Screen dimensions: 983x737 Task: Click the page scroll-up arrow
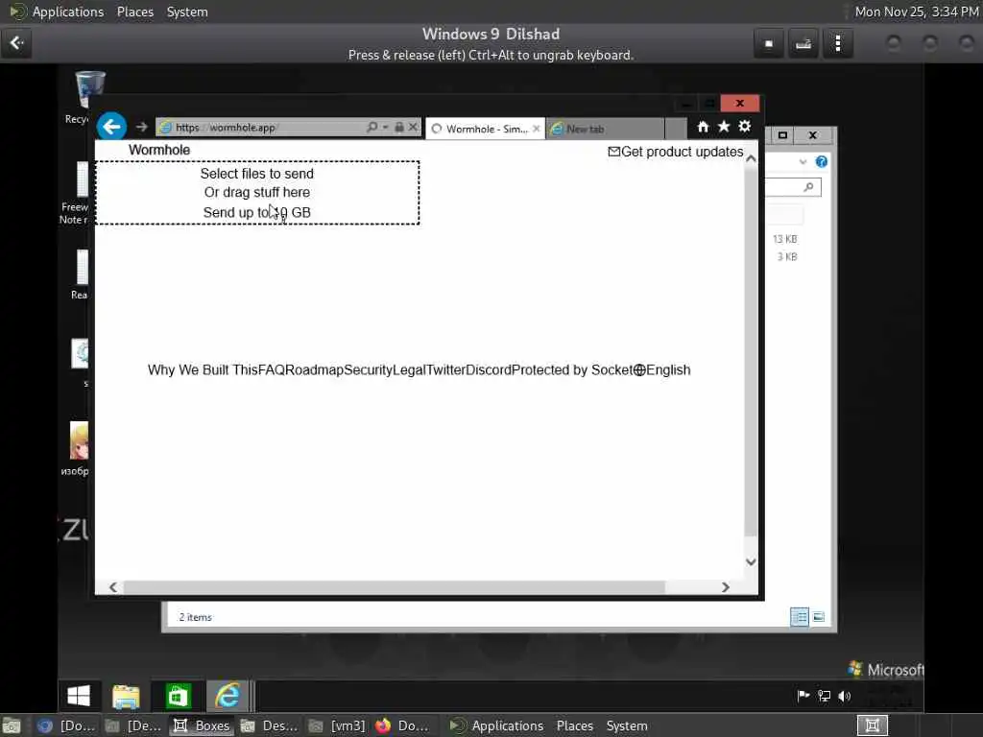click(x=751, y=159)
